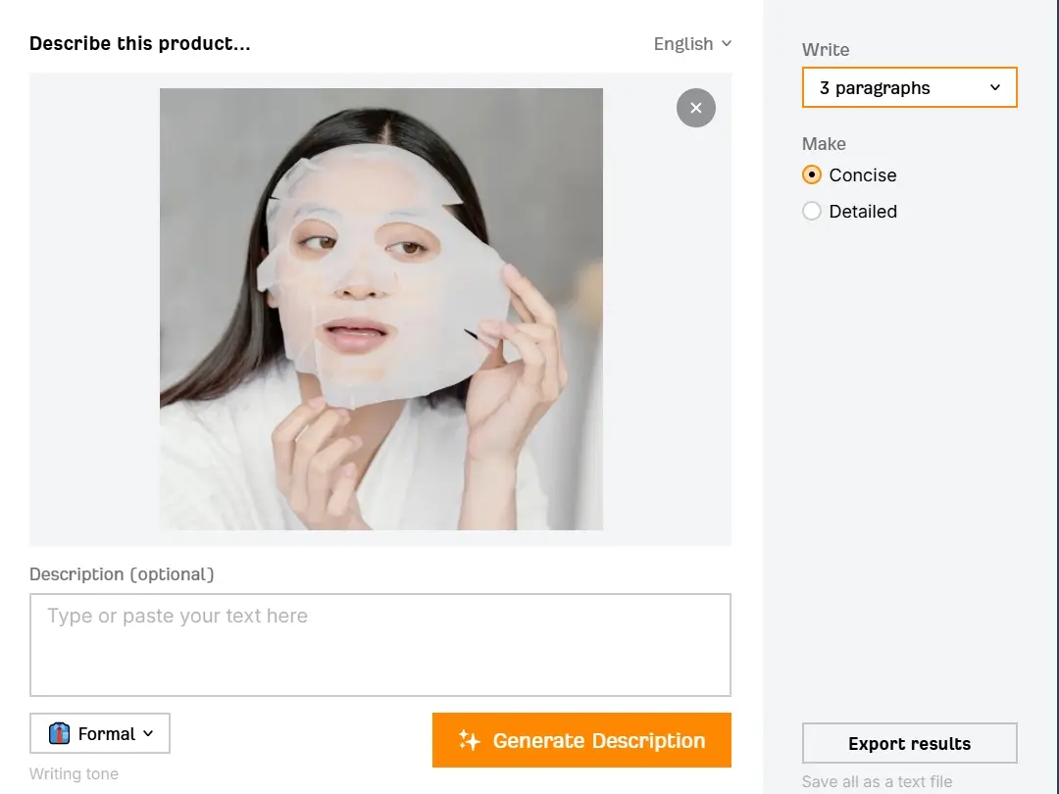Open the 3 paragraphs length dropdown
Screen dimensions: 1059x794
[909, 87]
